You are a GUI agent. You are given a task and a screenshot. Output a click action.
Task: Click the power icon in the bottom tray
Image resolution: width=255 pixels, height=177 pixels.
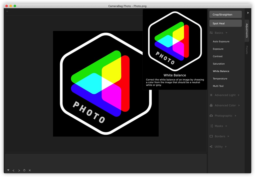(24, 170)
